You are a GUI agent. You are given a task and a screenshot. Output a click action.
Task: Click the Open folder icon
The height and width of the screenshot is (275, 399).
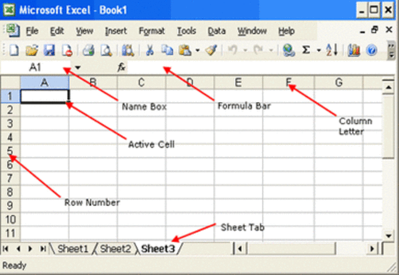32,50
